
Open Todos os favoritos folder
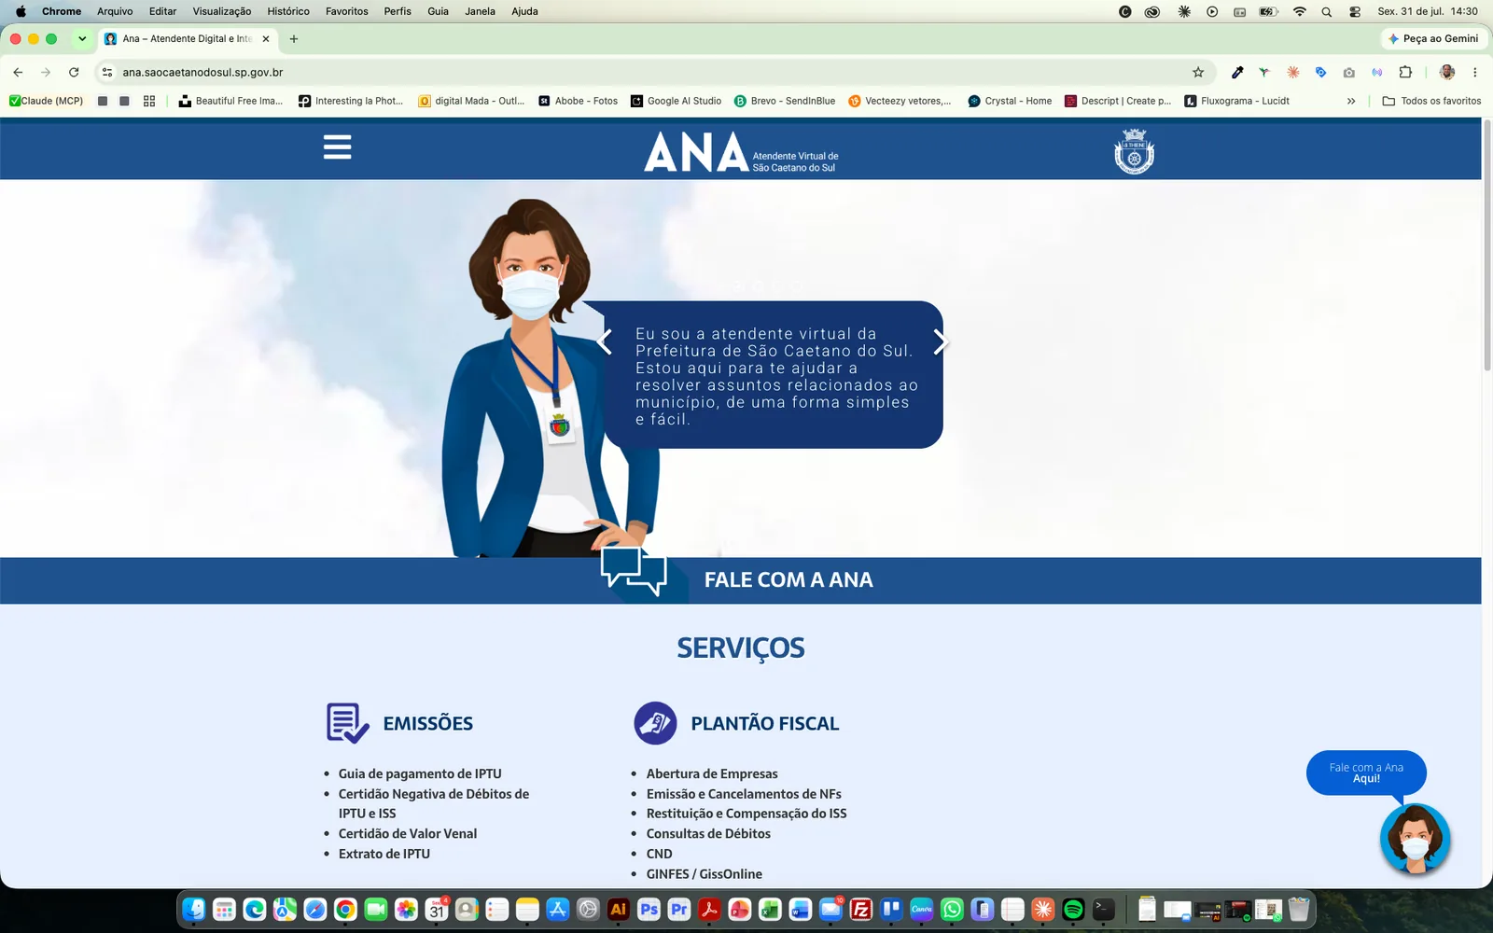[x=1431, y=101]
